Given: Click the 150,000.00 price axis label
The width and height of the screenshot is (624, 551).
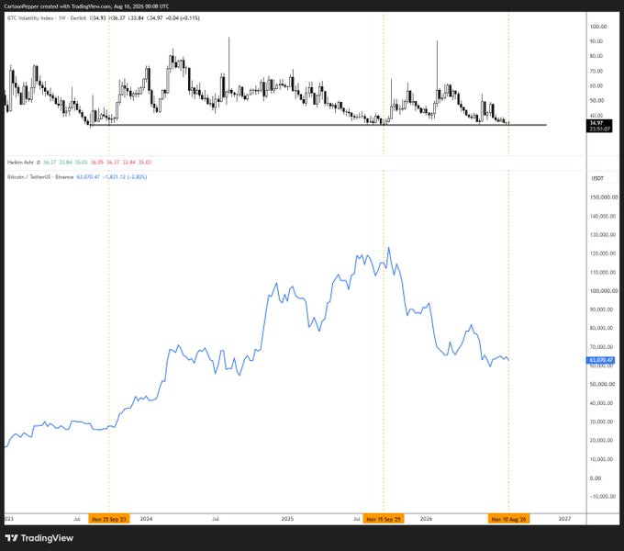Looking at the screenshot, I should (x=604, y=197).
